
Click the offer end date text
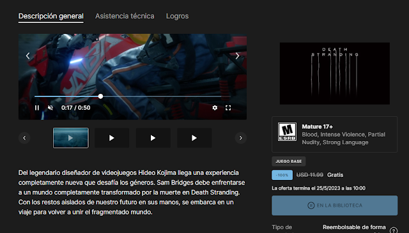tap(318, 188)
